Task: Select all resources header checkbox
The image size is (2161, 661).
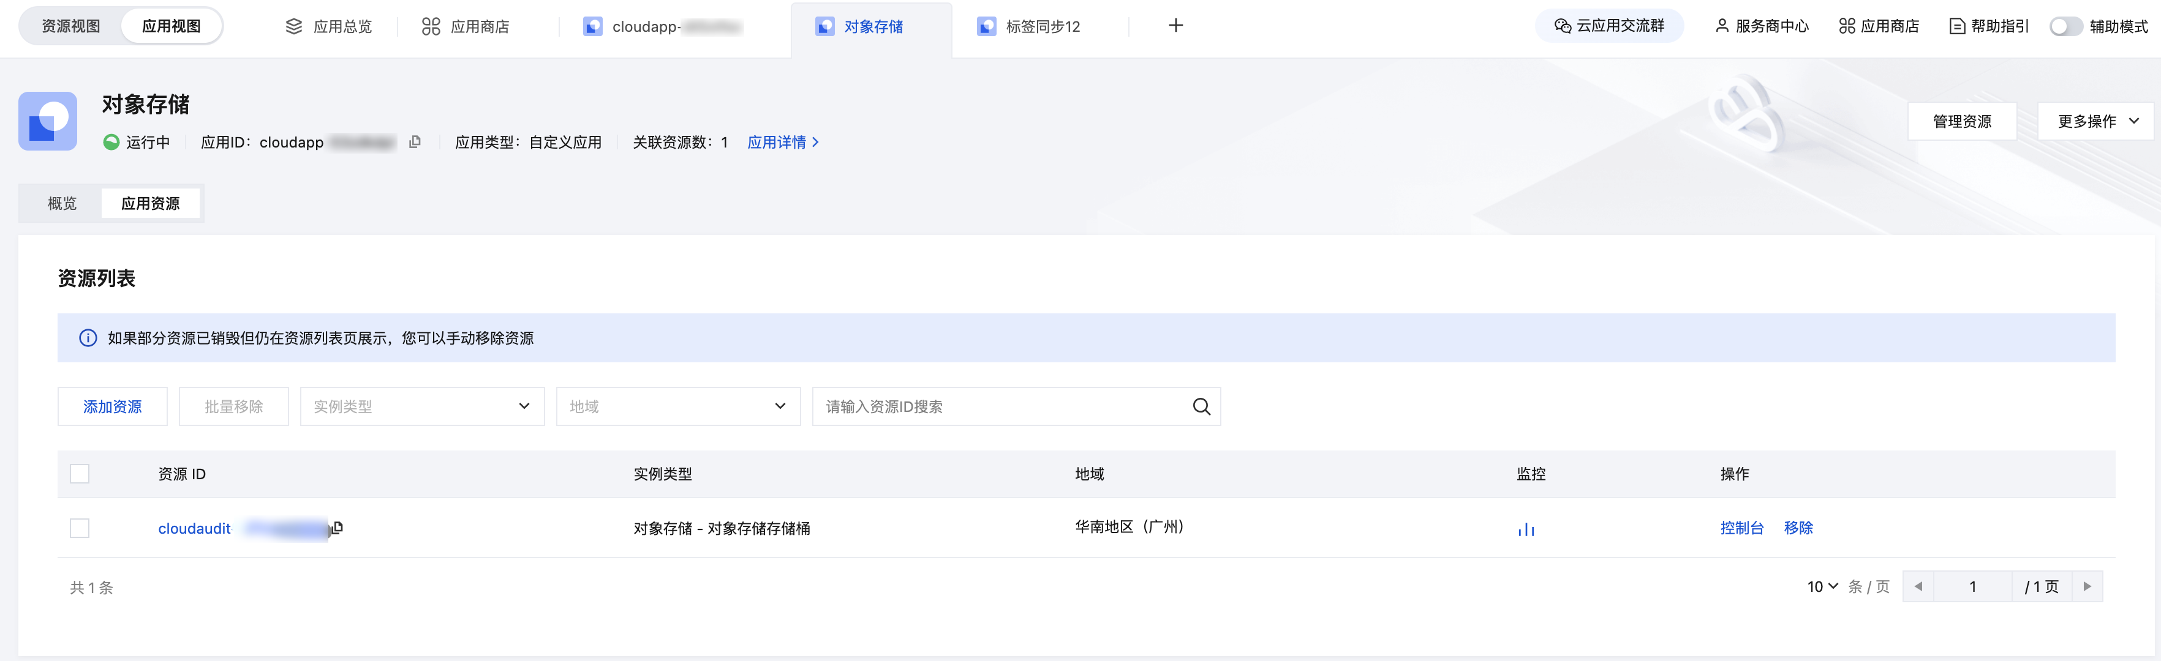Action: (80, 474)
